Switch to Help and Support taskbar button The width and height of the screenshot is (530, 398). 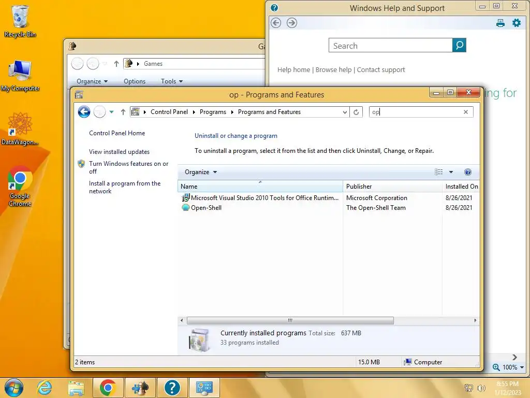coord(172,388)
